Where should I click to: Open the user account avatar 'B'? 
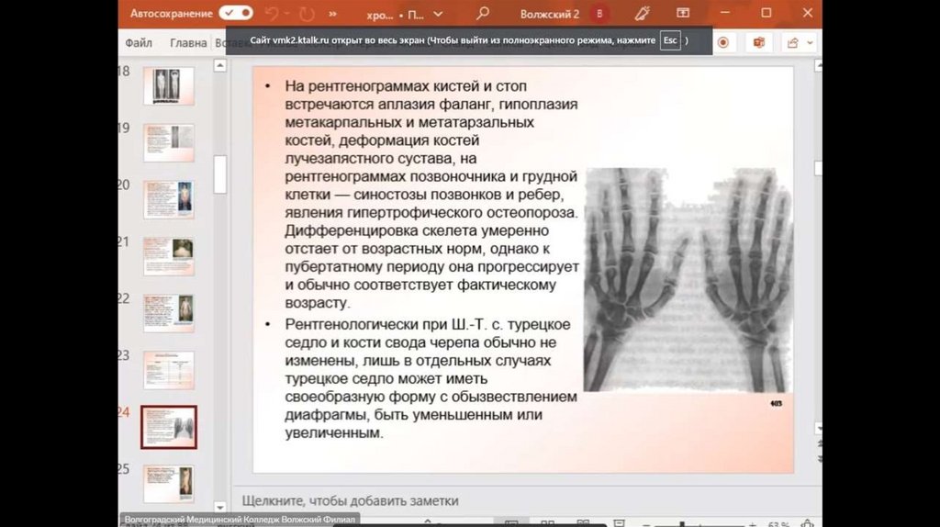coord(599,14)
